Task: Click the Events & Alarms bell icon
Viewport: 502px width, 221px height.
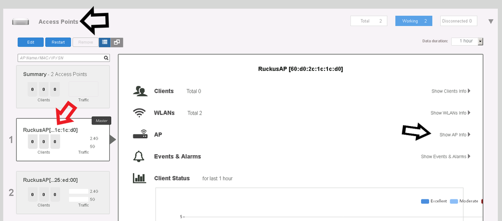Action: [x=139, y=156]
